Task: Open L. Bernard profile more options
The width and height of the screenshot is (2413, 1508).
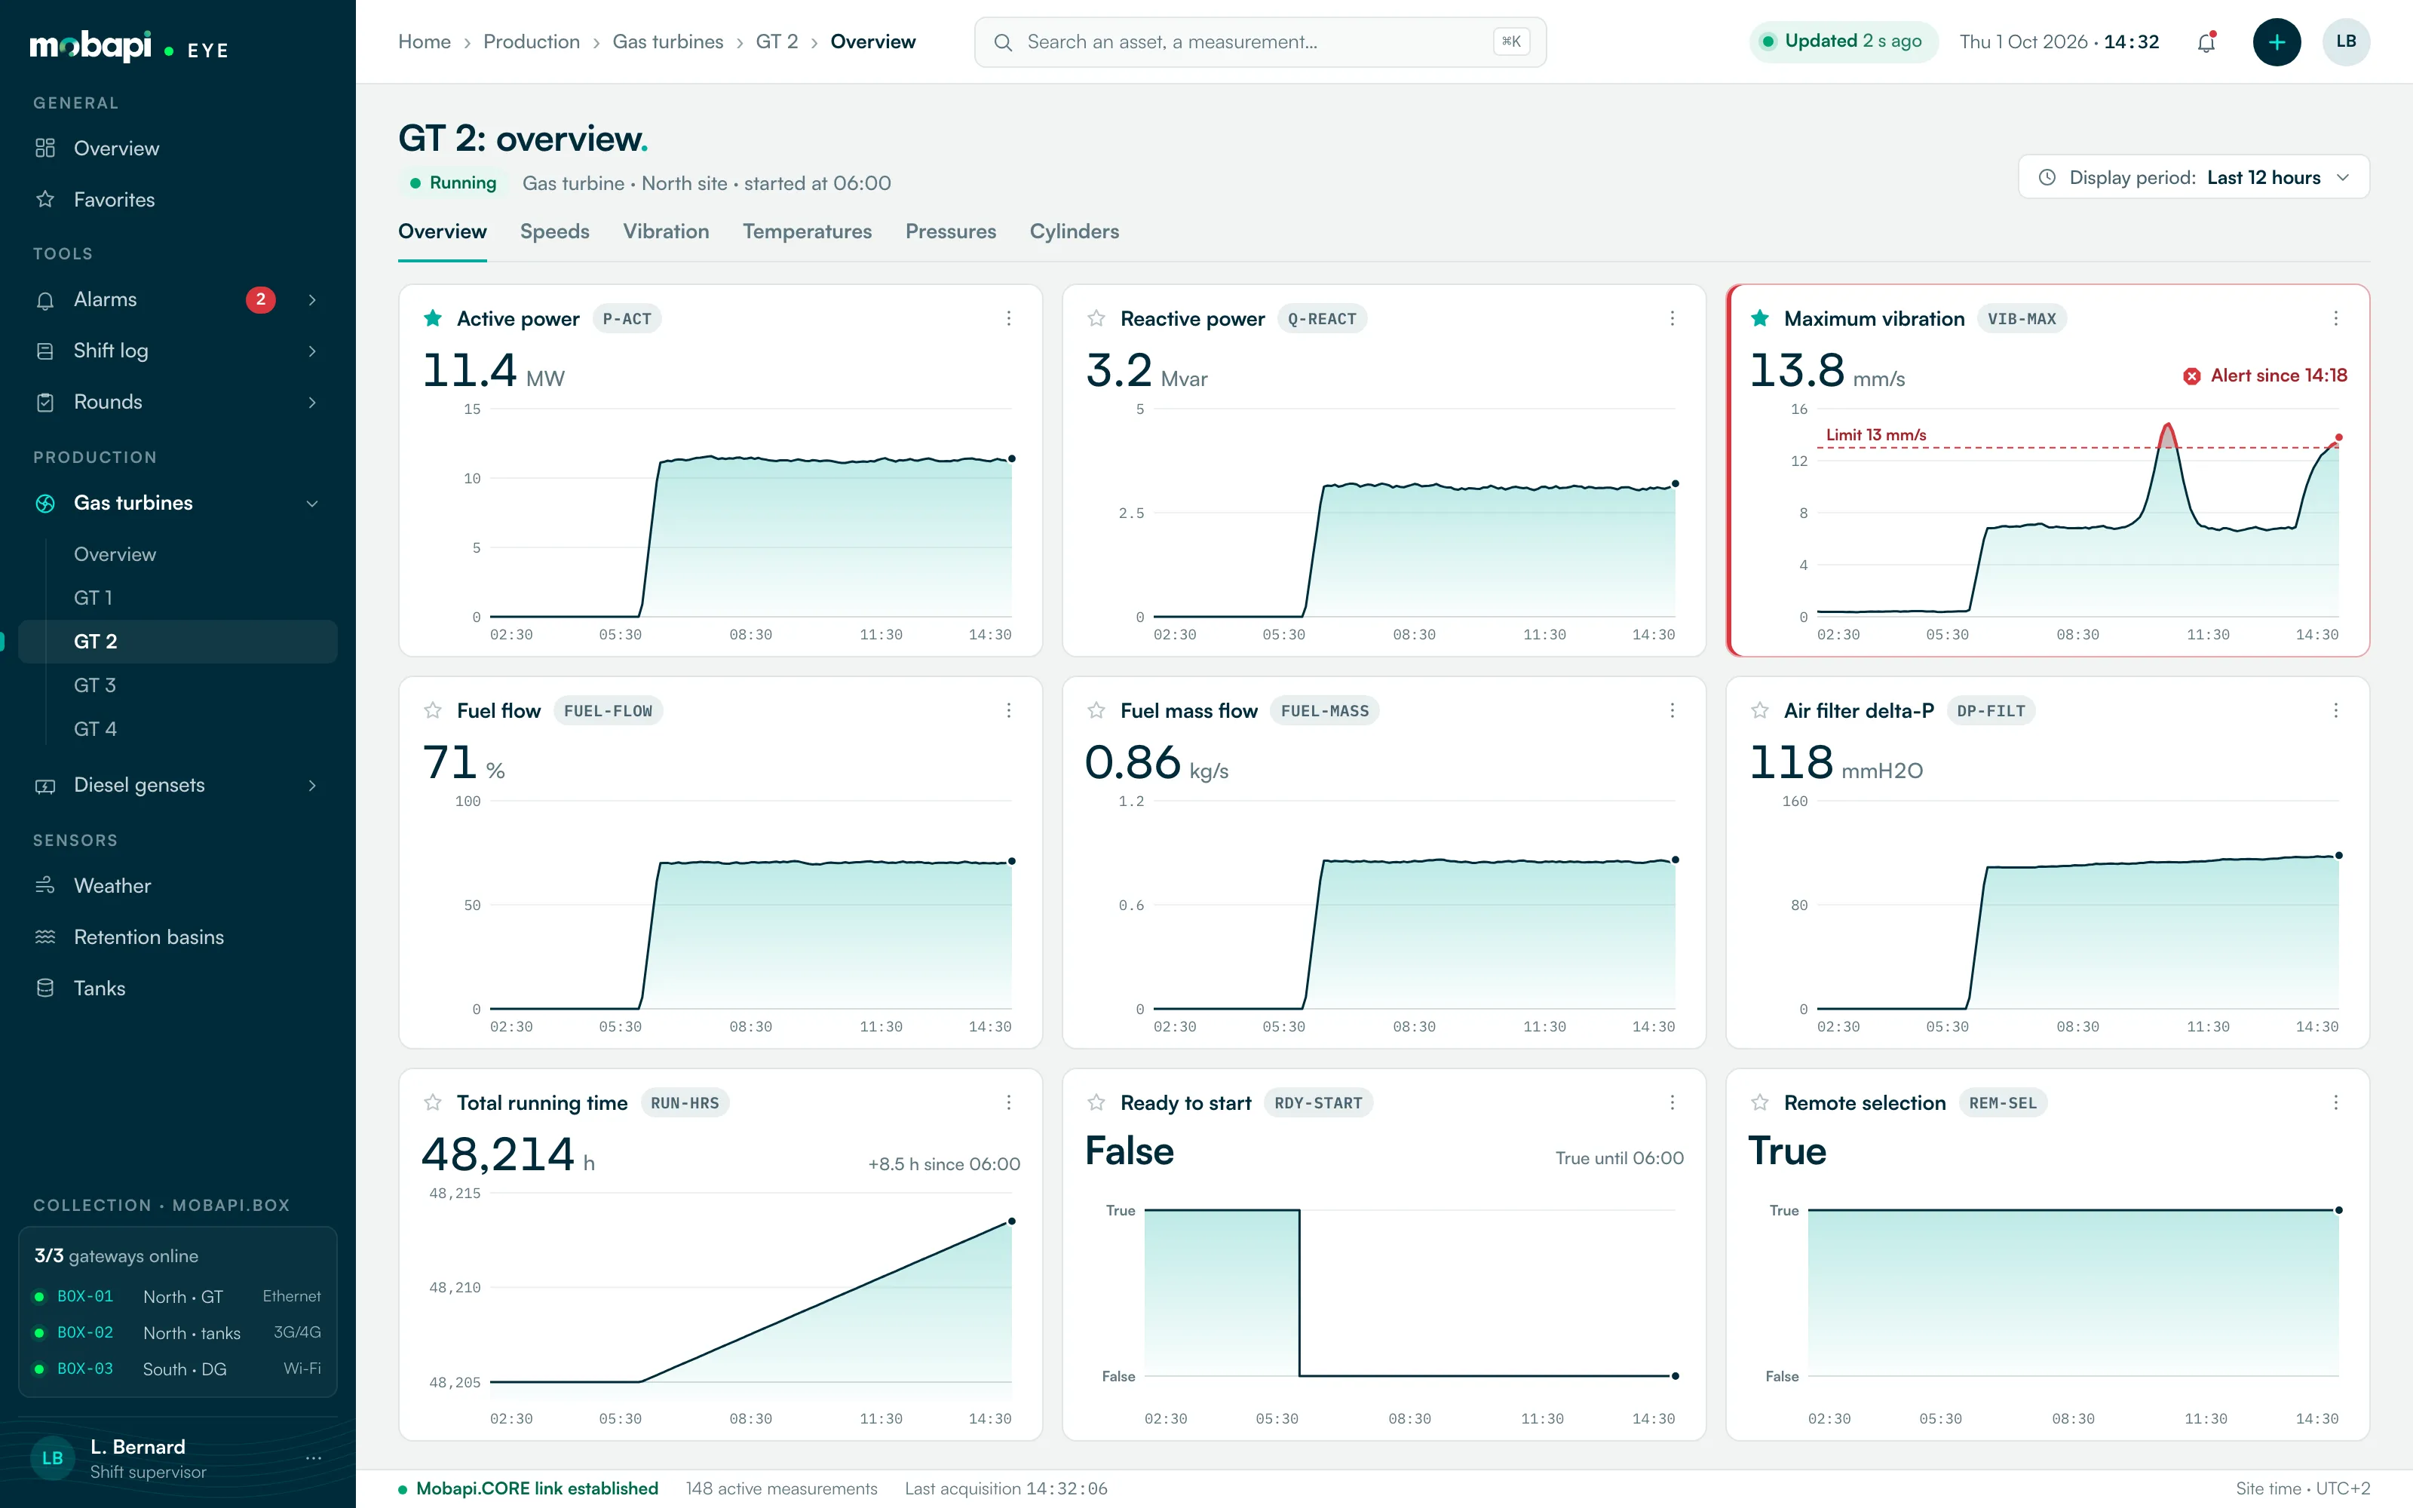Action: coord(313,1458)
